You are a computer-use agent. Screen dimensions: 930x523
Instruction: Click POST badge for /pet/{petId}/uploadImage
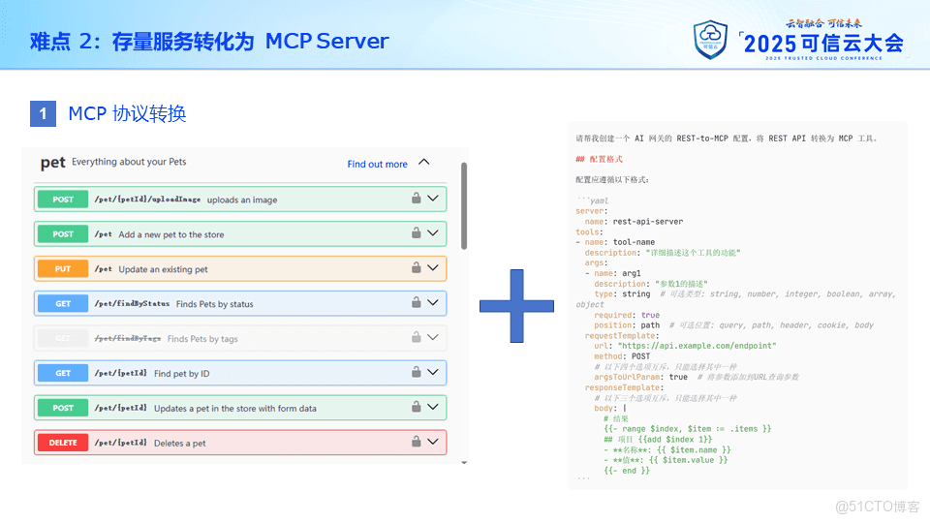click(63, 200)
